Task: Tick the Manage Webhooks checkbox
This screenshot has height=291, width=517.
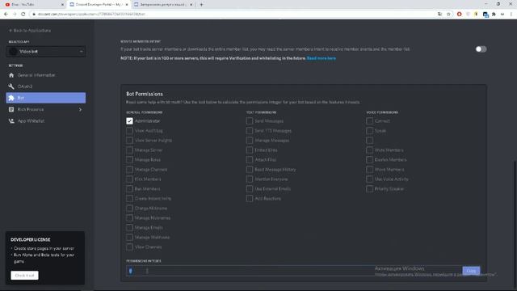Action: click(x=129, y=237)
